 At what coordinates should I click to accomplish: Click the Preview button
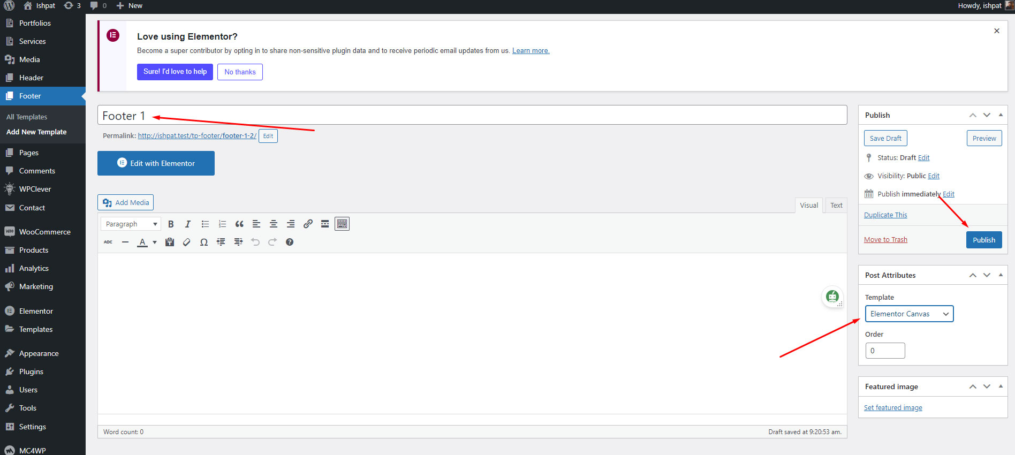coord(984,138)
